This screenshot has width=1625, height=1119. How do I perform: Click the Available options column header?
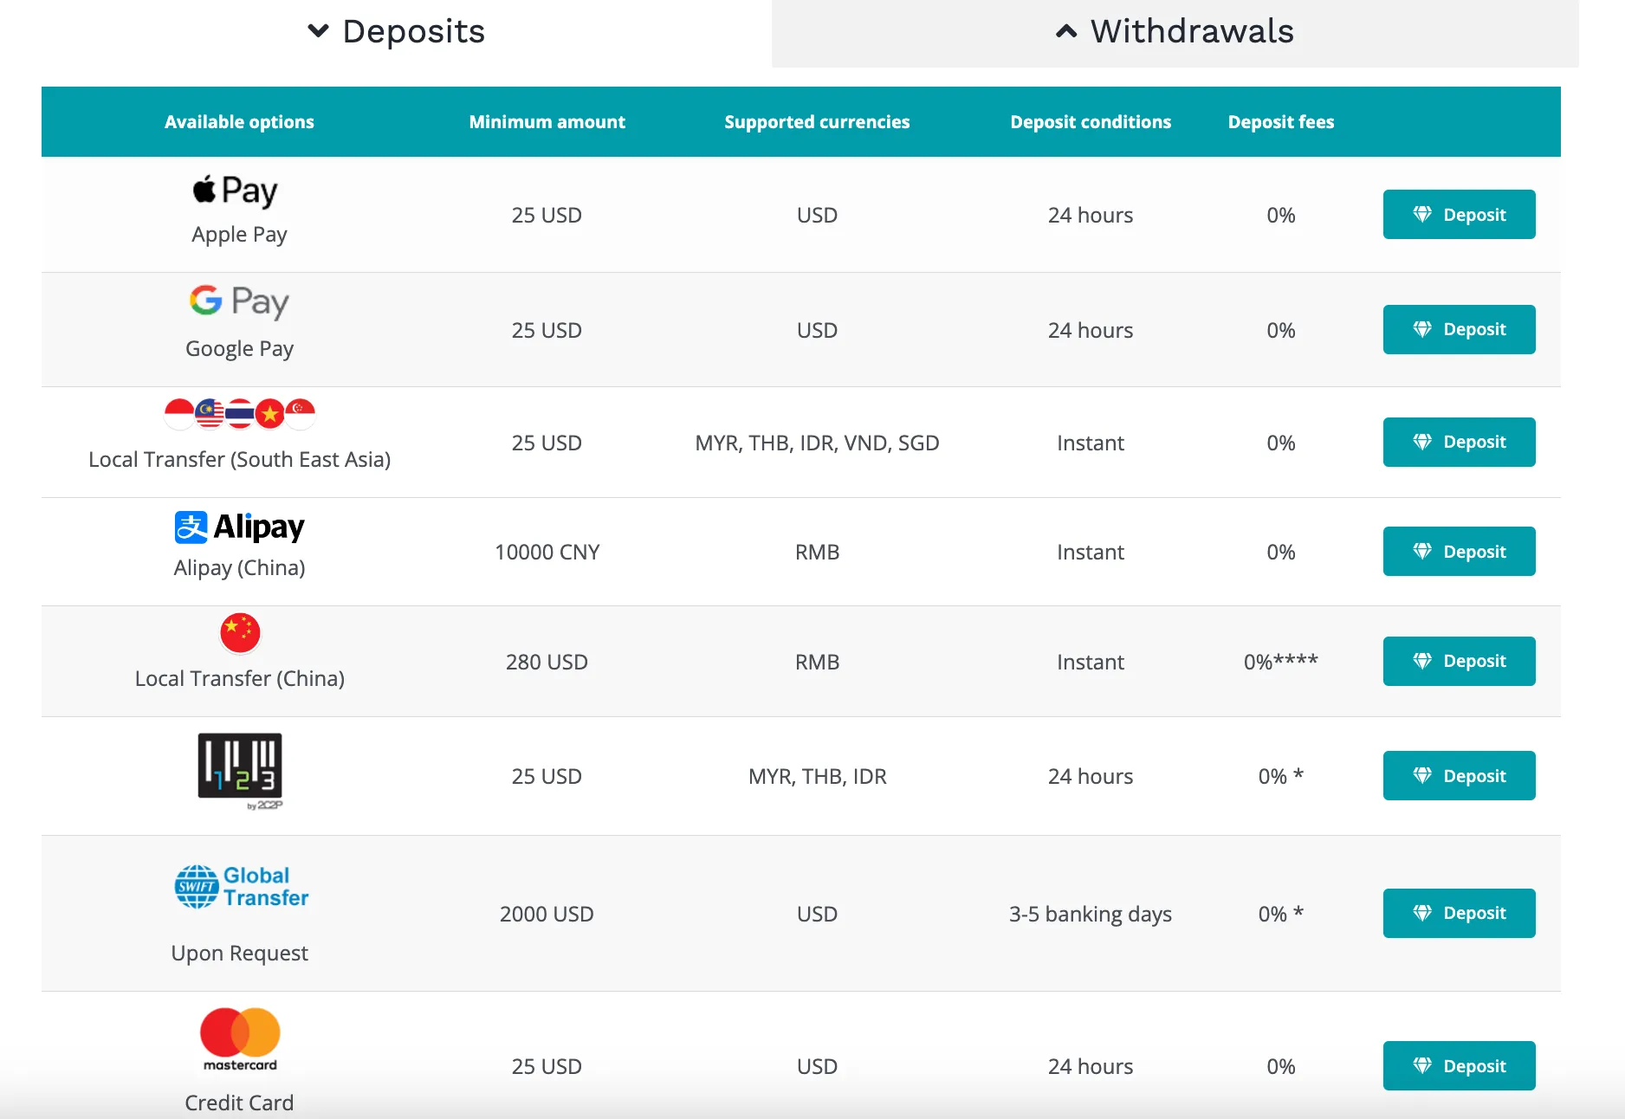point(240,122)
